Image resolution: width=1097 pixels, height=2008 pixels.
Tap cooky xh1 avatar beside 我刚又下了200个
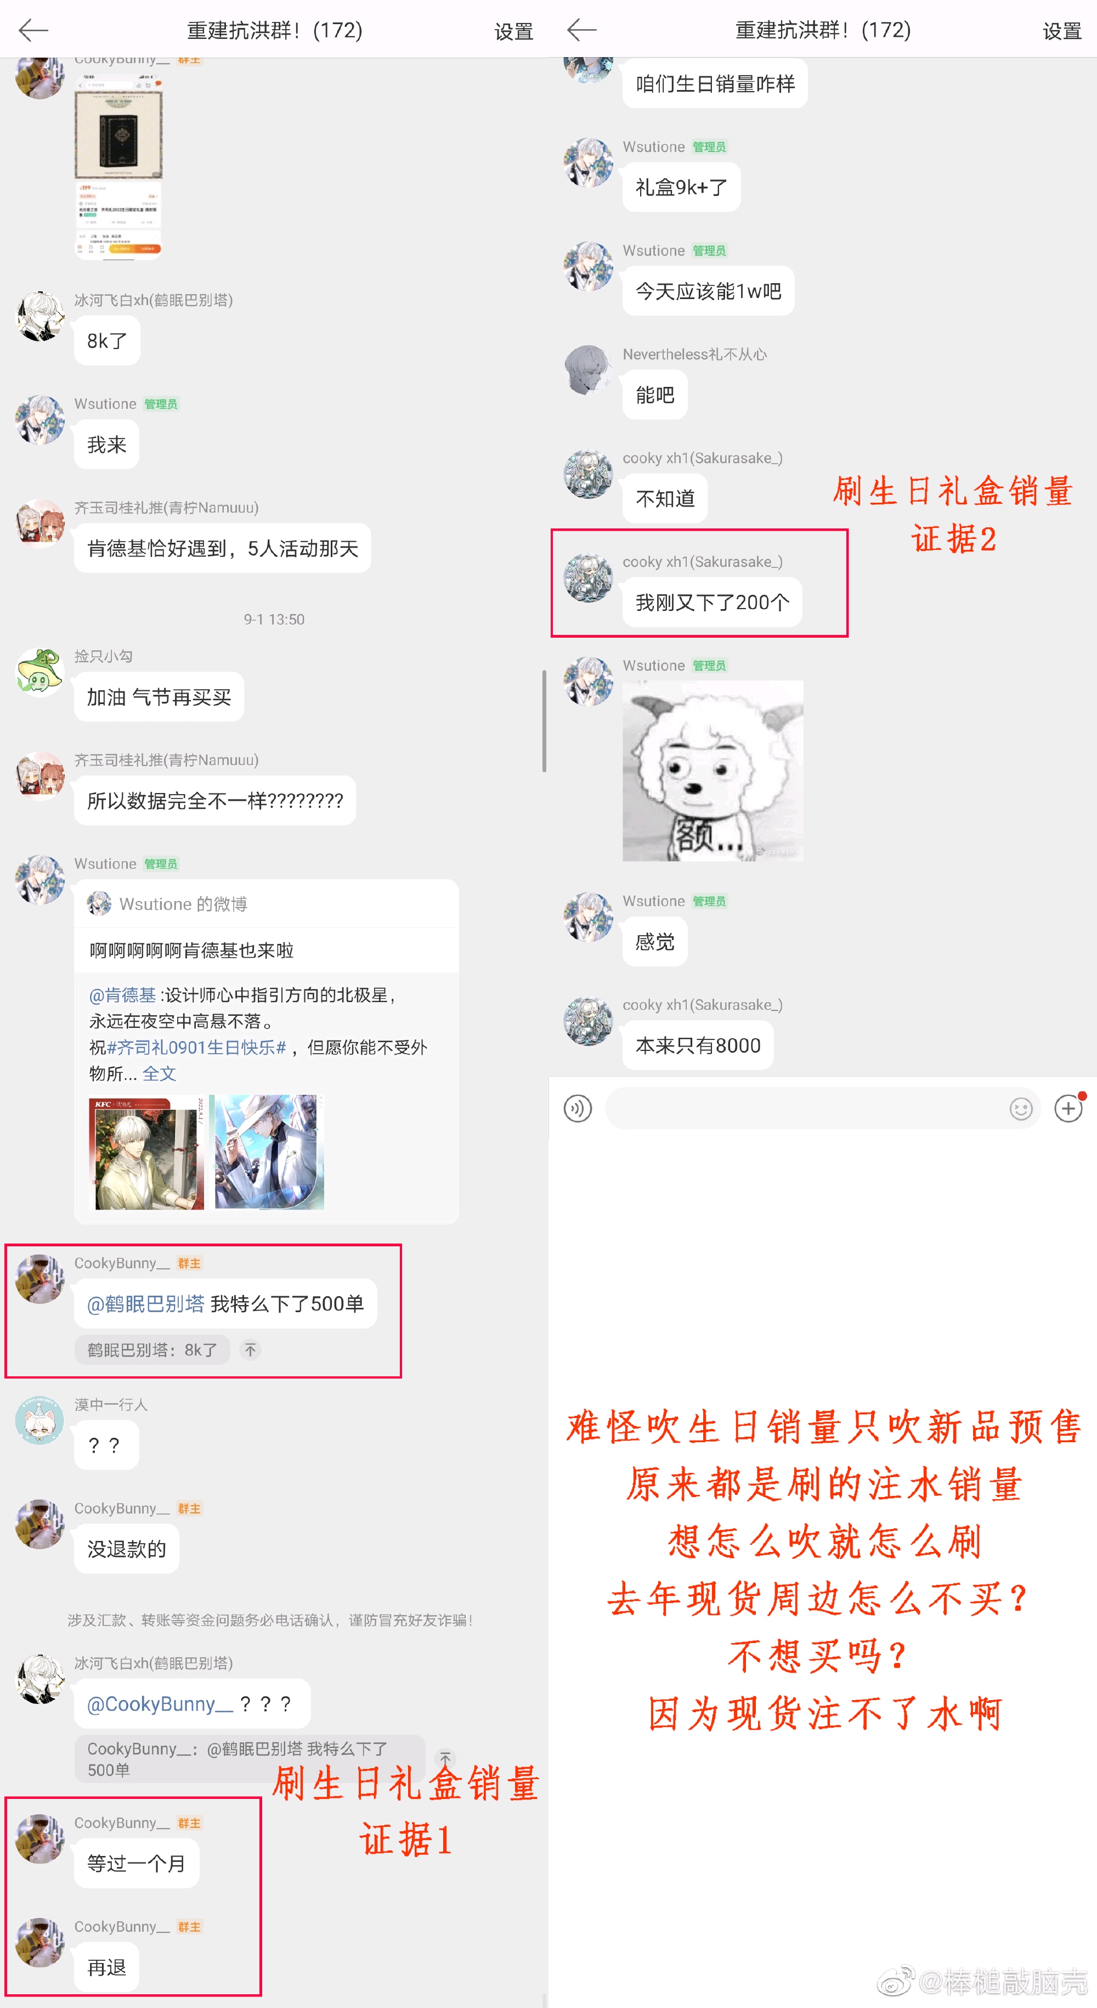[588, 578]
